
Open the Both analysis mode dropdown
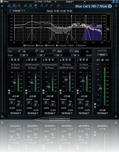click(x=71, y=45)
